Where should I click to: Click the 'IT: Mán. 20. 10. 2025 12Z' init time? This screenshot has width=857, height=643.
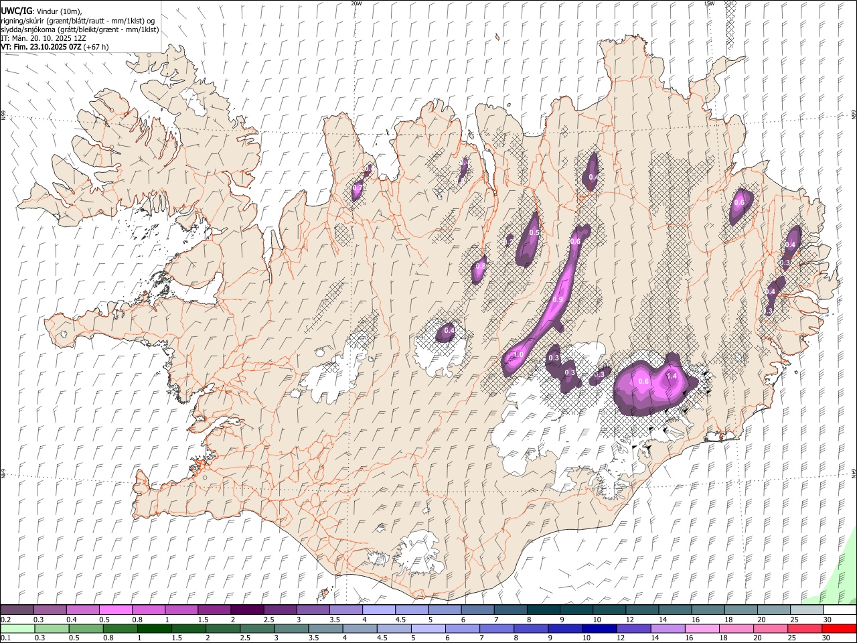click(x=44, y=38)
